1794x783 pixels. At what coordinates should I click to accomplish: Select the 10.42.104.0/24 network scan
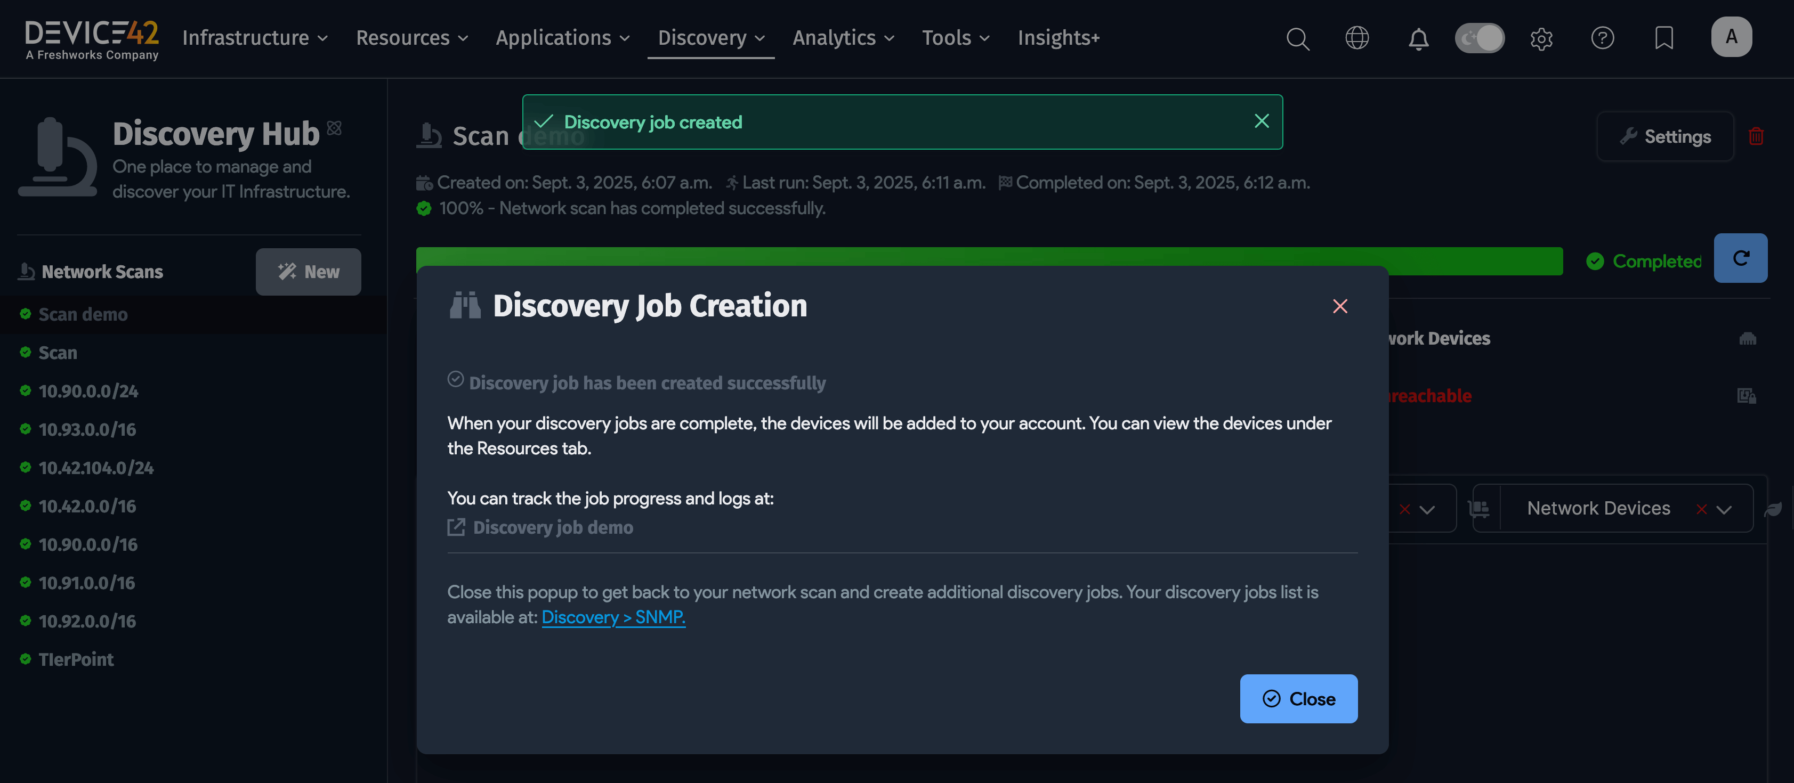tap(97, 467)
